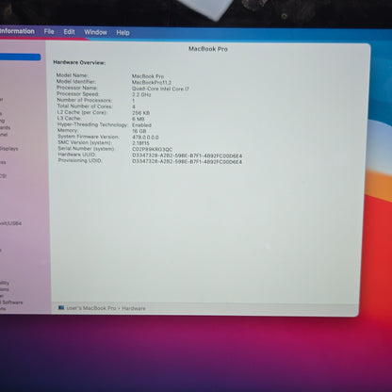Image resolution: width=392 pixels, height=392 pixels.
Task: Click the System Firmware Version value
Action: pyautogui.click(x=145, y=138)
